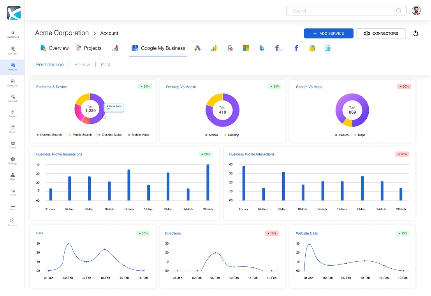The width and height of the screenshot is (431, 296).
Task: Switch to the Overview tab
Action: coord(55,48)
